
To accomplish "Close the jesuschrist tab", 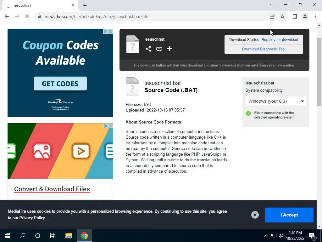I will [x=73, y=5].
